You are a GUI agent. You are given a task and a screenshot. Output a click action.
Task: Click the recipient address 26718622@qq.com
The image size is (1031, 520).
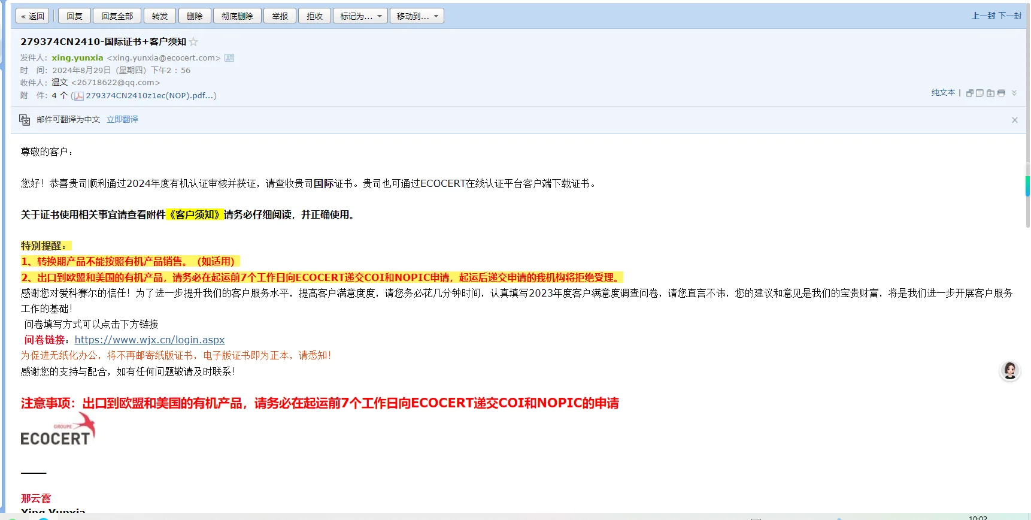coord(116,83)
